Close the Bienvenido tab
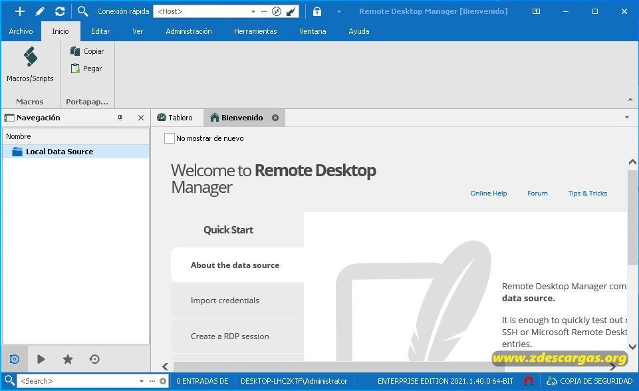639x391 pixels. tap(275, 118)
